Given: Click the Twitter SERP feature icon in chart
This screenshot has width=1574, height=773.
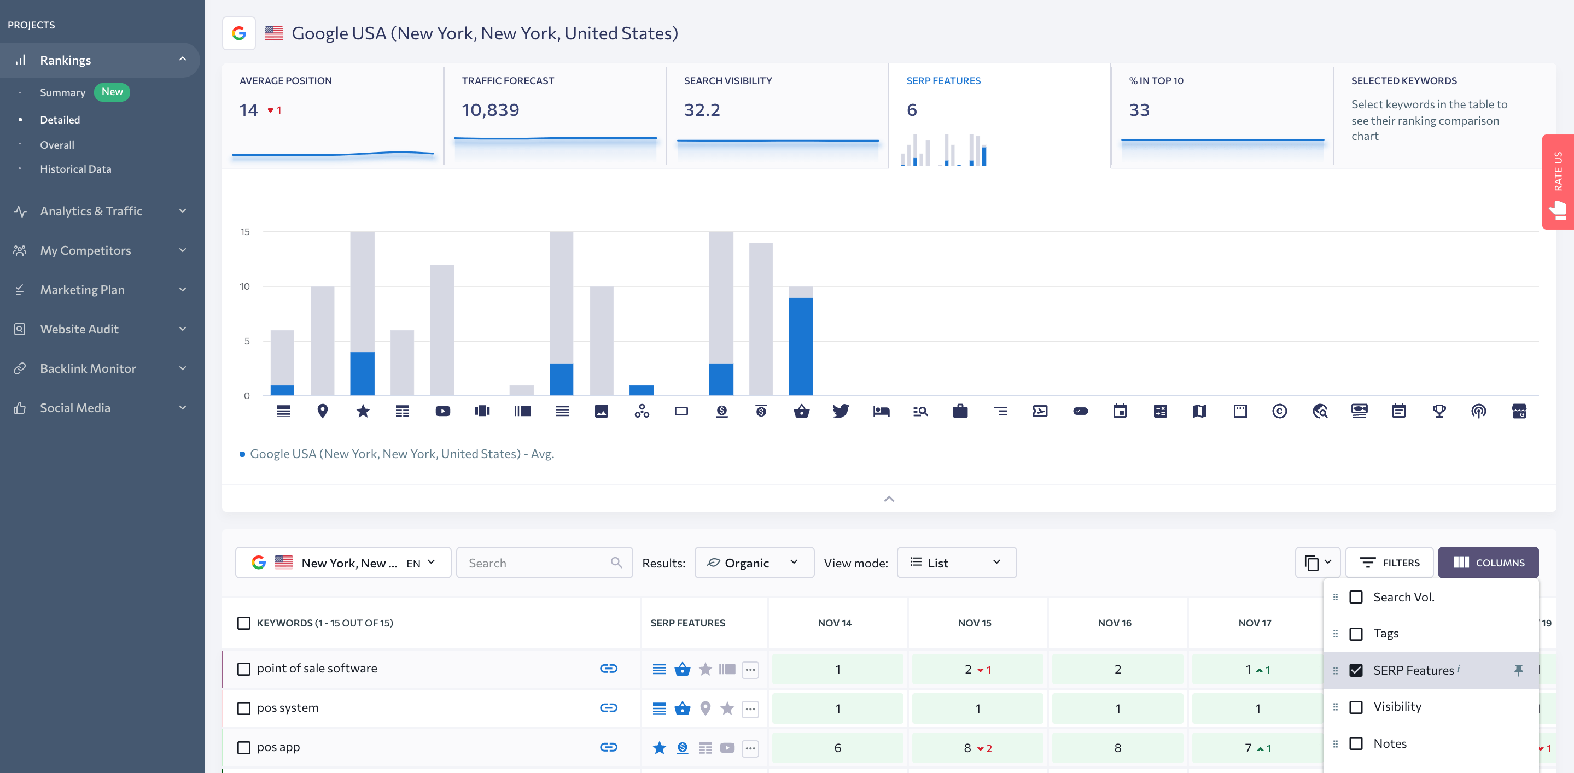Looking at the screenshot, I should tap(840, 411).
